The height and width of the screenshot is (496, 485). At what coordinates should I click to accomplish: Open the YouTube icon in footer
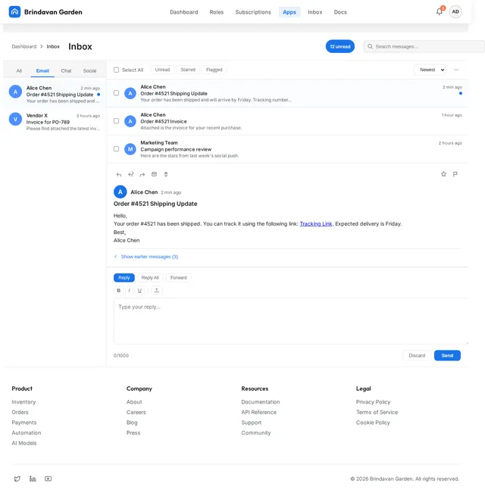coord(48,479)
